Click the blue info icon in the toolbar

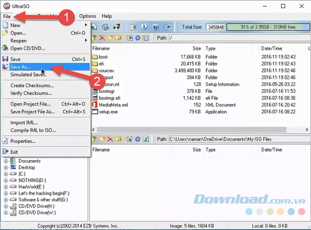[x=144, y=27]
